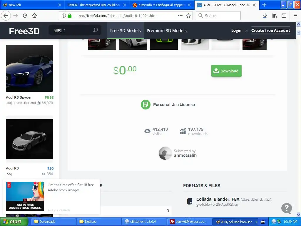Bookmark this page with the star
Image resolution: width=301 pixels, height=226 pixels.
[188, 16]
